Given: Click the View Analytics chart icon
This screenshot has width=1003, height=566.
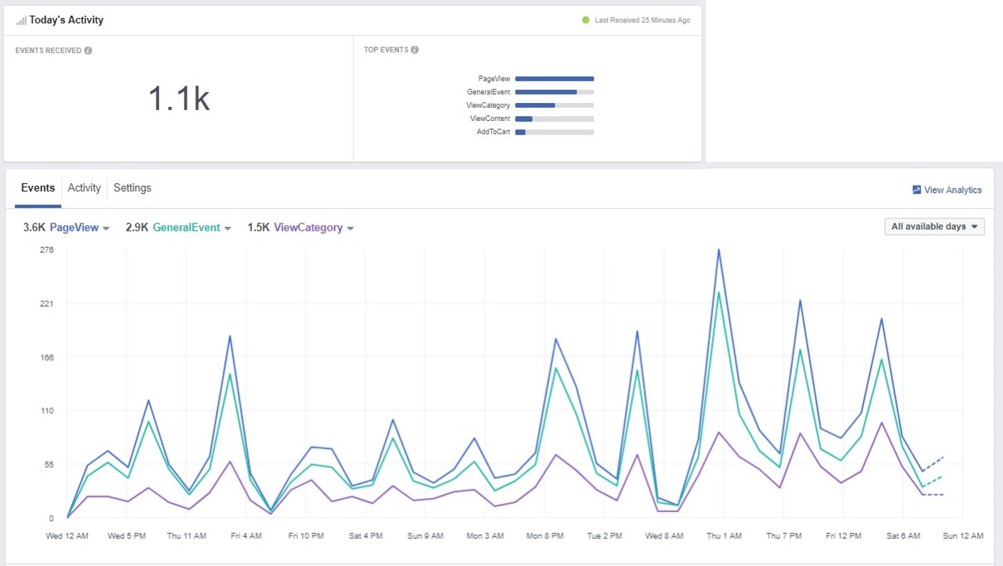Looking at the screenshot, I should 917,189.
